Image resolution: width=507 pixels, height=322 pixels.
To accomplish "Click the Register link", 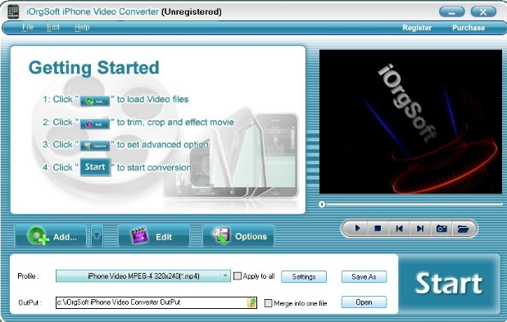I will click(417, 28).
